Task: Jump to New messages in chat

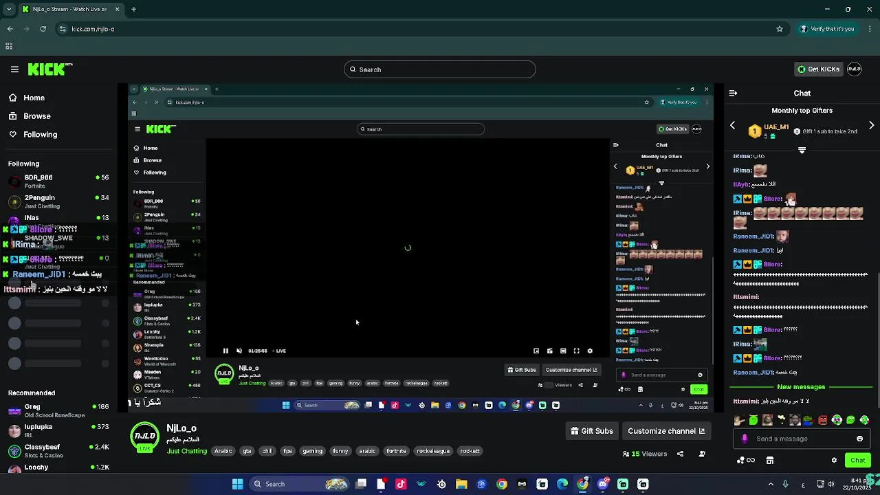Action: (801, 387)
